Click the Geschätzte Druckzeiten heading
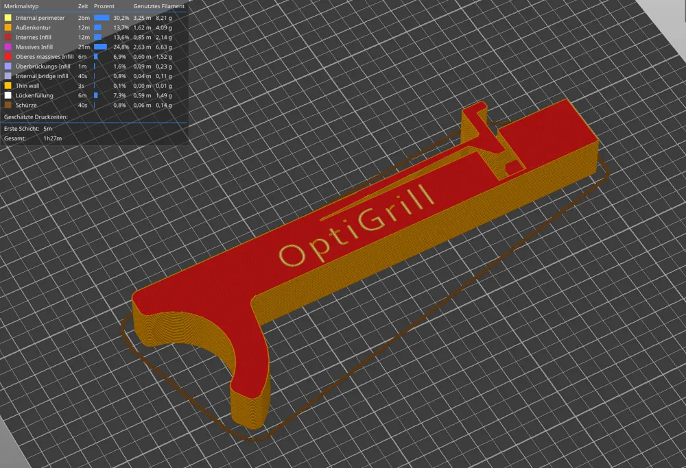This screenshot has width=686, height=468. tap(36, 117)
